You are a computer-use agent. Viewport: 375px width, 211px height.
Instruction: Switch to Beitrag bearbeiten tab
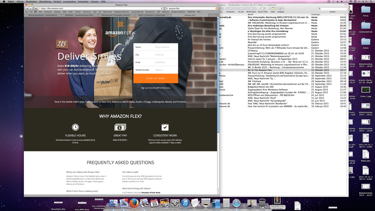click(x=43, y=15)
